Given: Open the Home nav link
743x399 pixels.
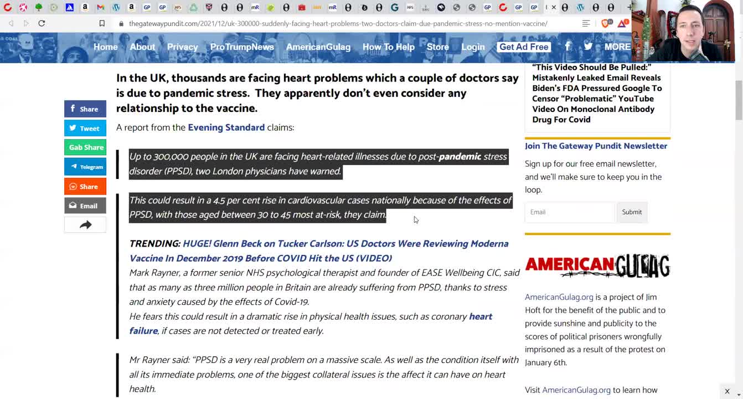Looking at the screenshot, I should [x=105, y=47].
